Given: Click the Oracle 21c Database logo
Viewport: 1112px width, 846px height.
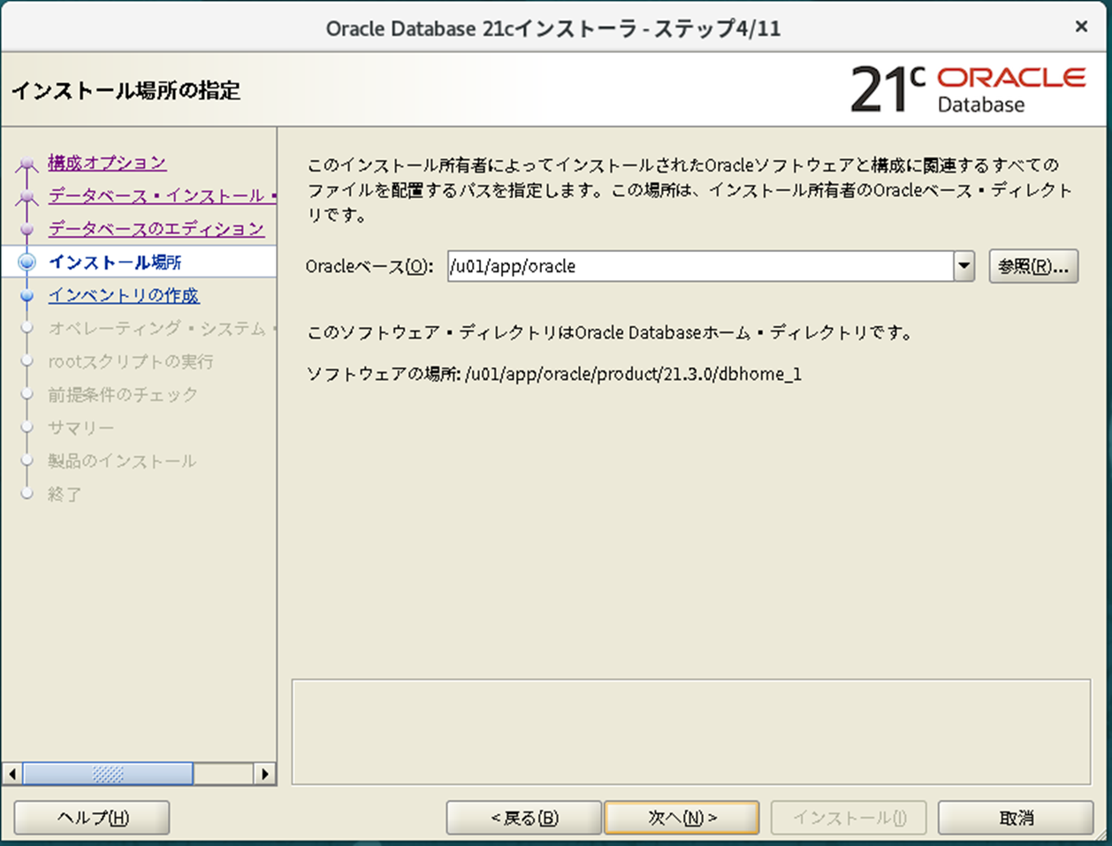Looking at the screenshot, I should pyautogui.click(x=968, y=90).
